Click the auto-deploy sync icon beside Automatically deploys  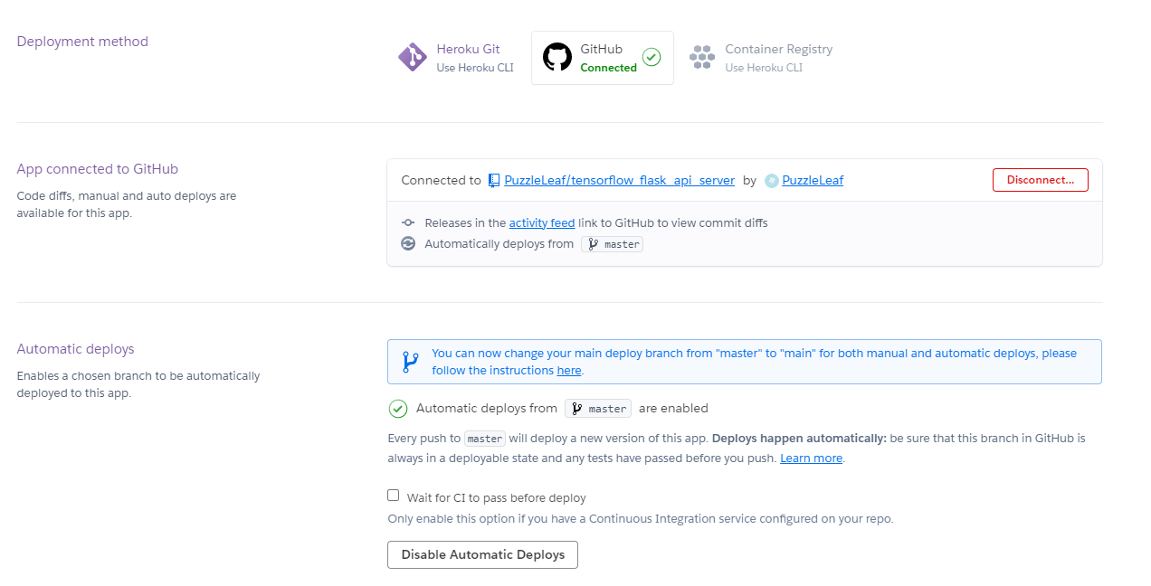tap(408, 243)
